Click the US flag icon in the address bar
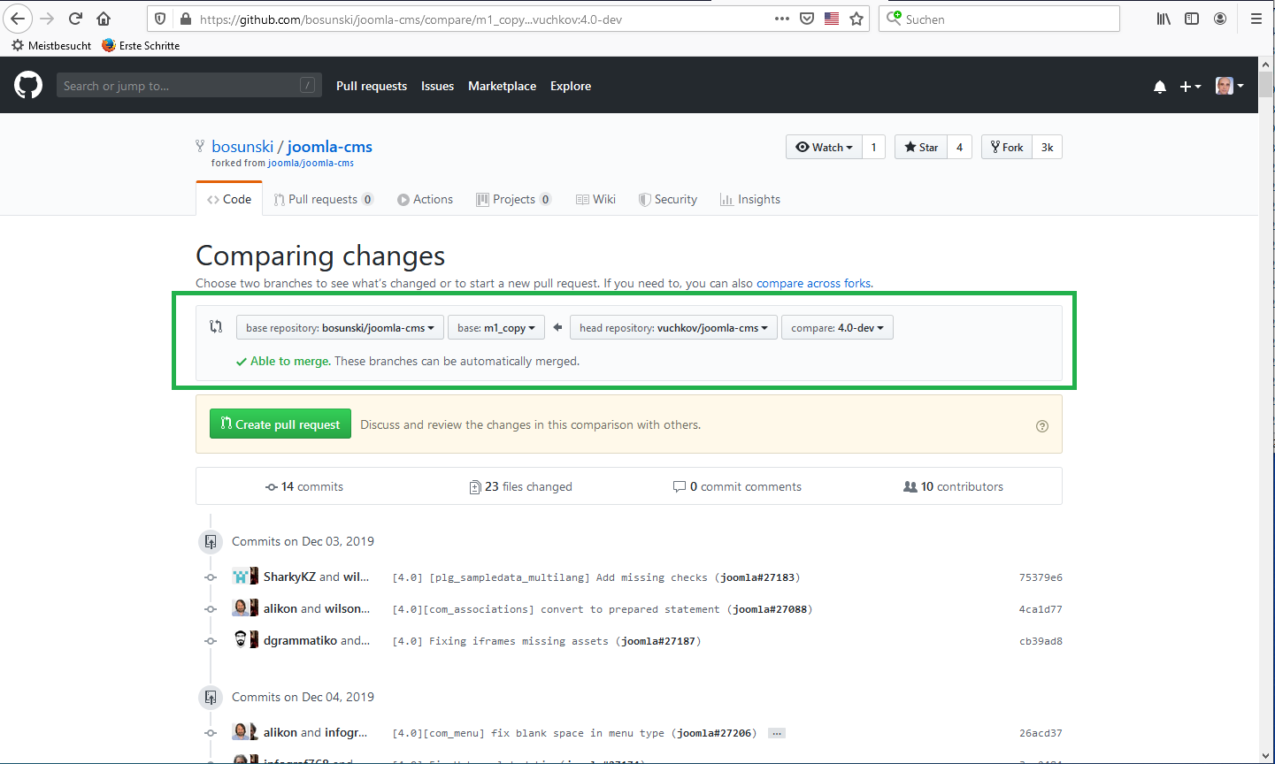 pyautogui.click(x=832, y=19)
